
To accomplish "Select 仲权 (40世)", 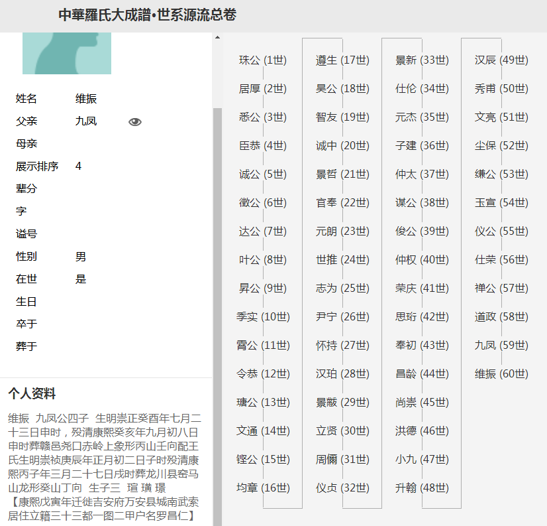I will 422,259.
